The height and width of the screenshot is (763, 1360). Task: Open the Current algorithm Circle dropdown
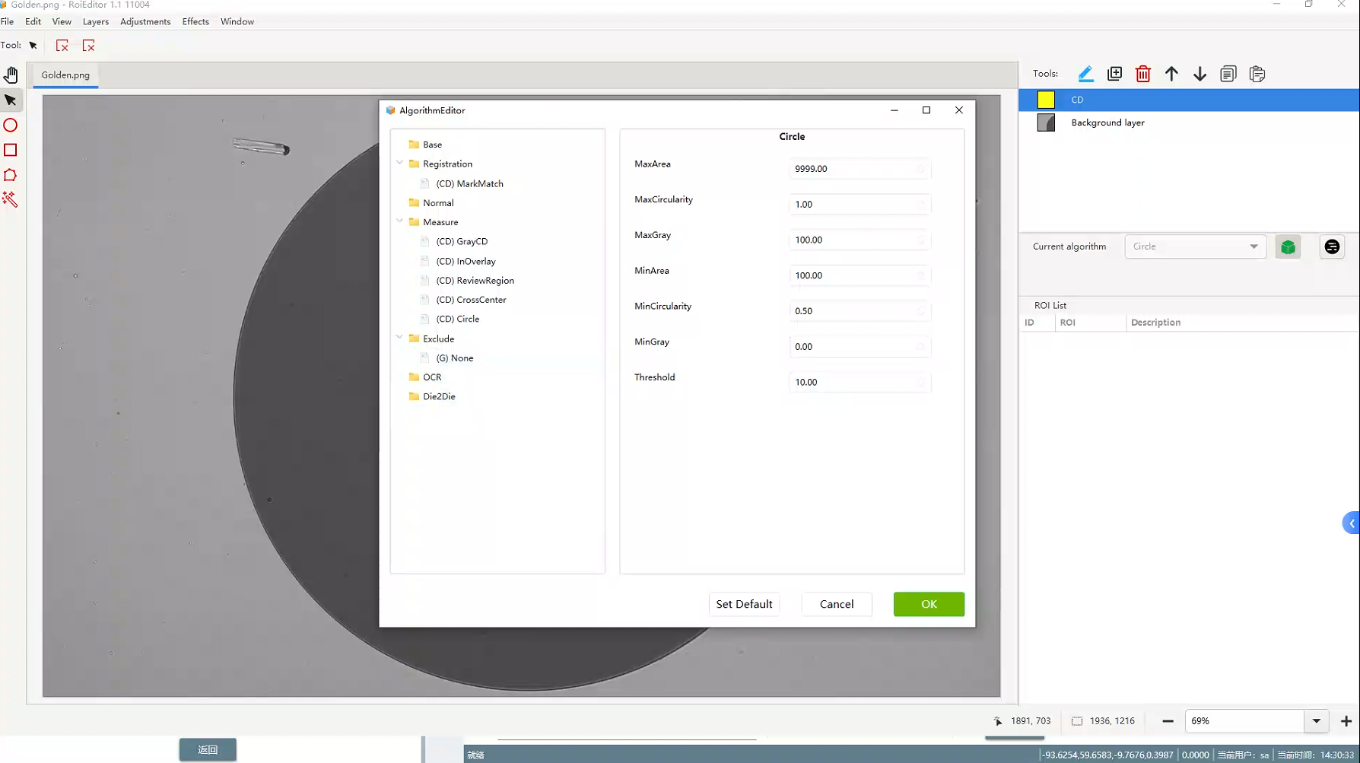pos(1194,246)
